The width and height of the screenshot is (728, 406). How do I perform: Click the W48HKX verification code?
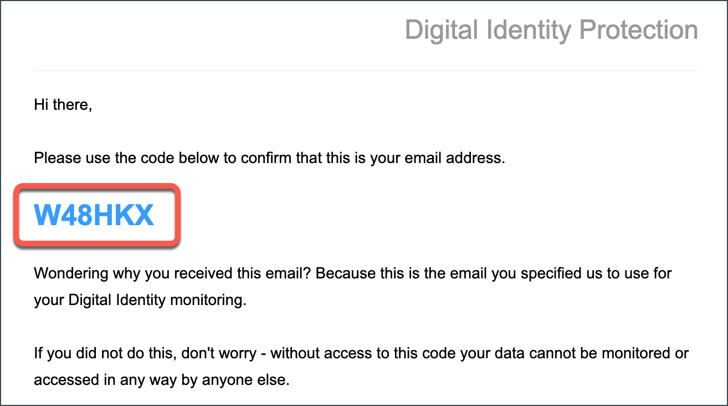[94, 215]
